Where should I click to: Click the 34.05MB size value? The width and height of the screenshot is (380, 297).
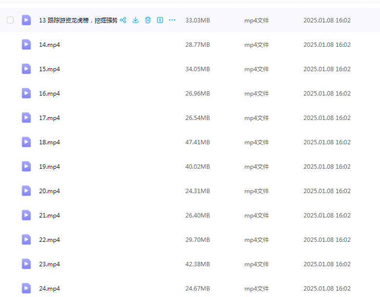(x=198, y=69)
